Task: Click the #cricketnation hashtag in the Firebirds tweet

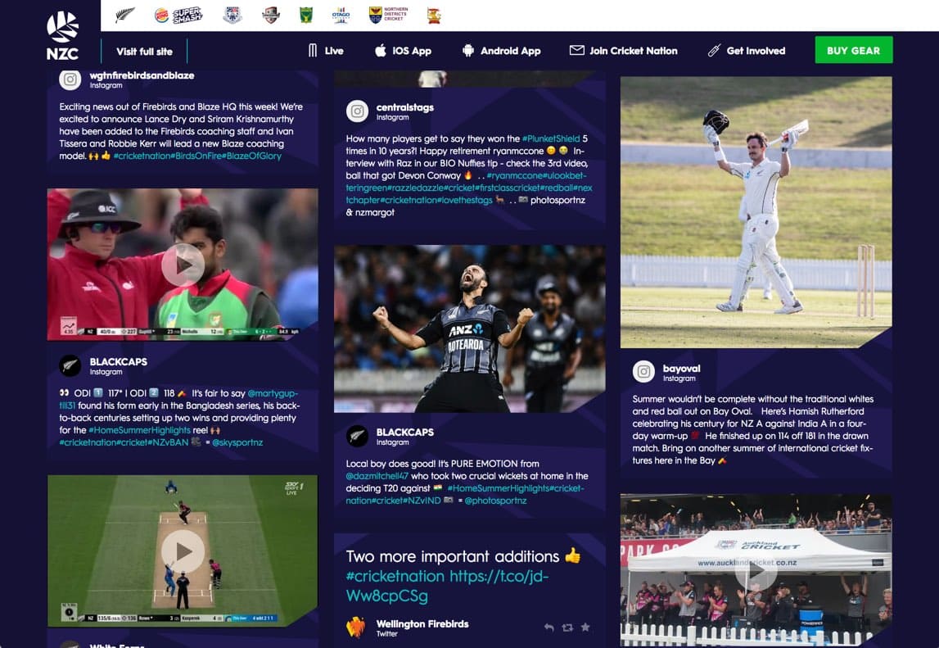Action: 395,576
